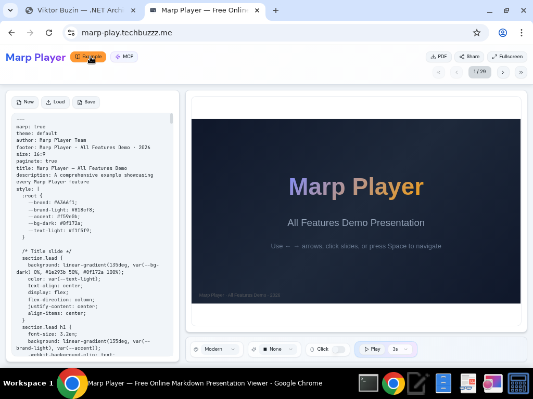This screenshot has height=399, width=533.
Task: Open the MCP button
Action: [x=124, y=57]
